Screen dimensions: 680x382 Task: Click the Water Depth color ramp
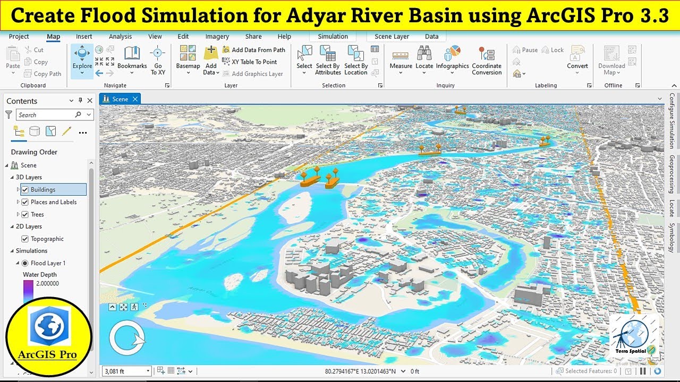(x=28, y=292)
